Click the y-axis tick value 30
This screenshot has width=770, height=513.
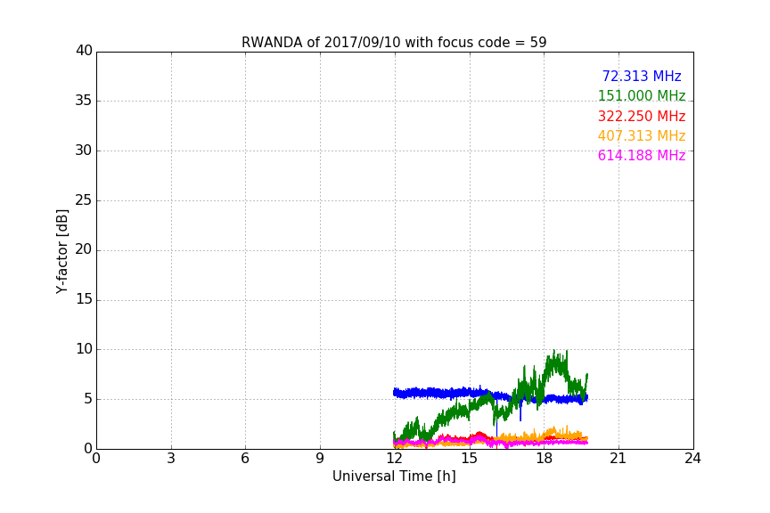(x=84, y=151)
